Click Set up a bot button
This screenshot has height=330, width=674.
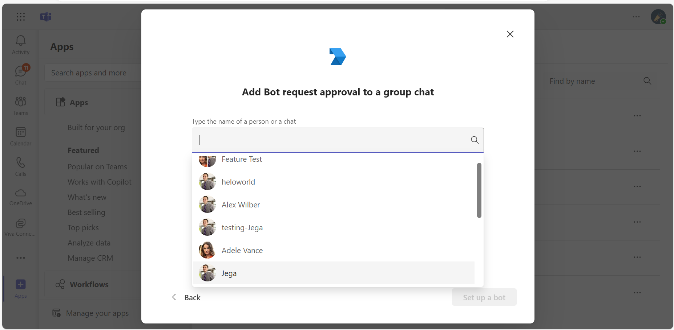484,297
